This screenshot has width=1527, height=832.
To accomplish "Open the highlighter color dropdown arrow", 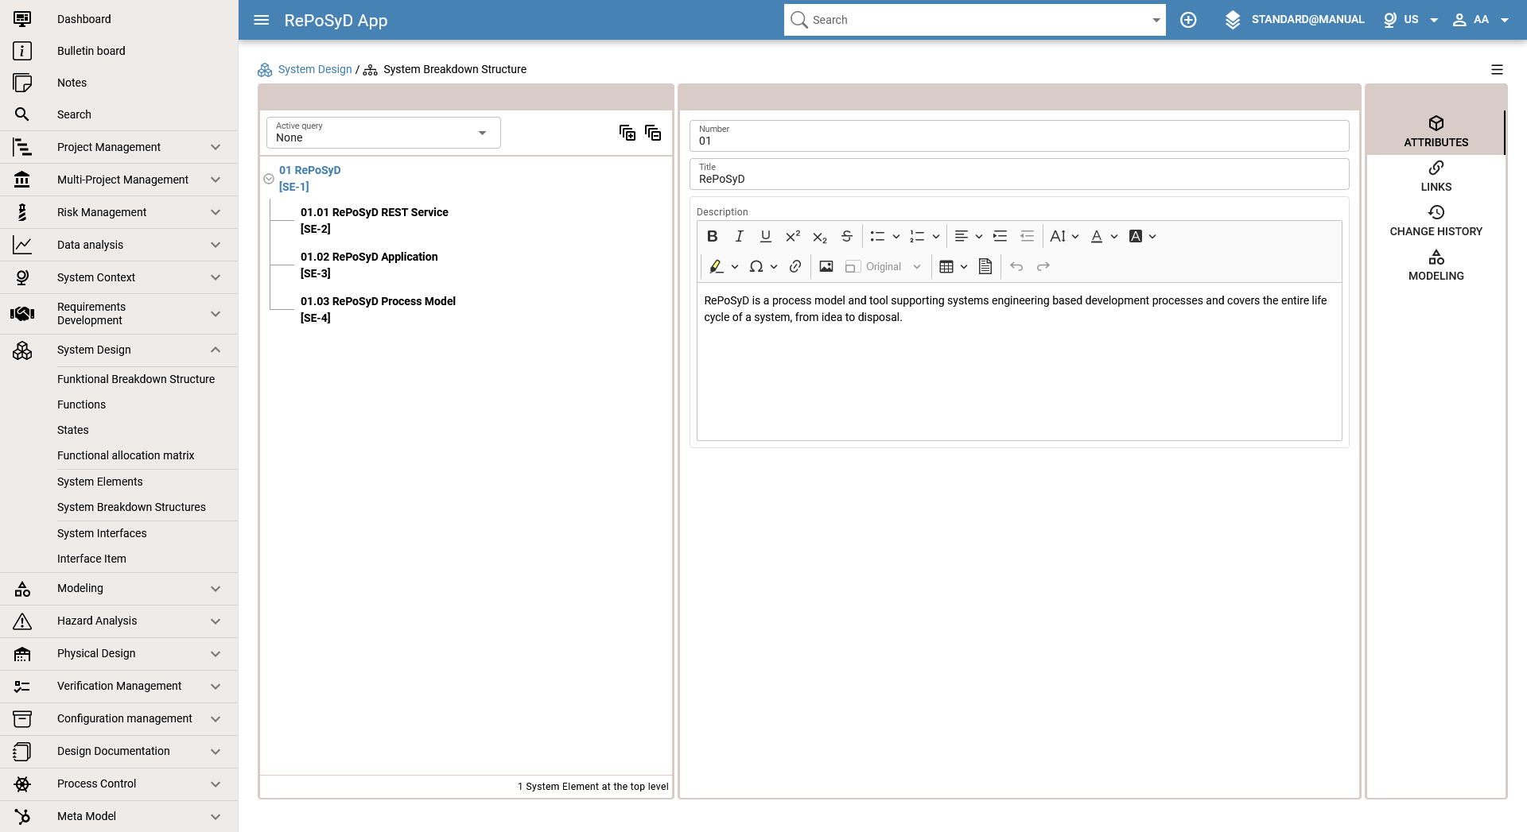I will point(735,267).
